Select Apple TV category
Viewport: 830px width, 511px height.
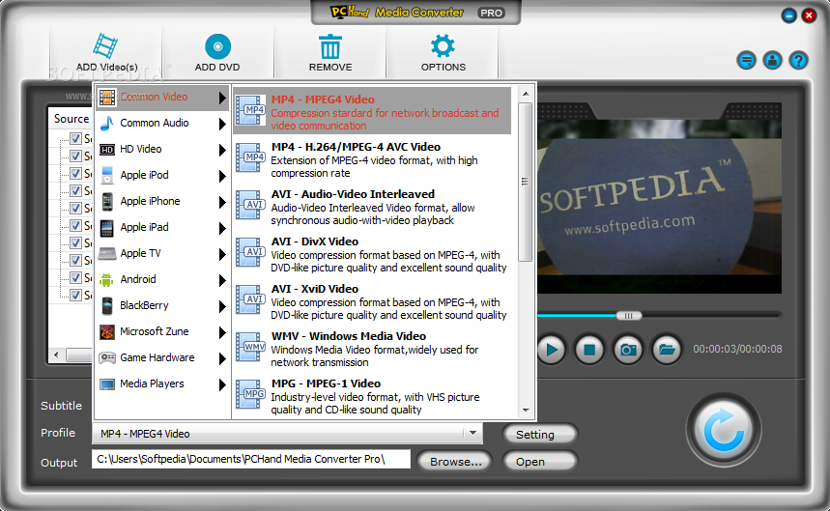point(162,253)
